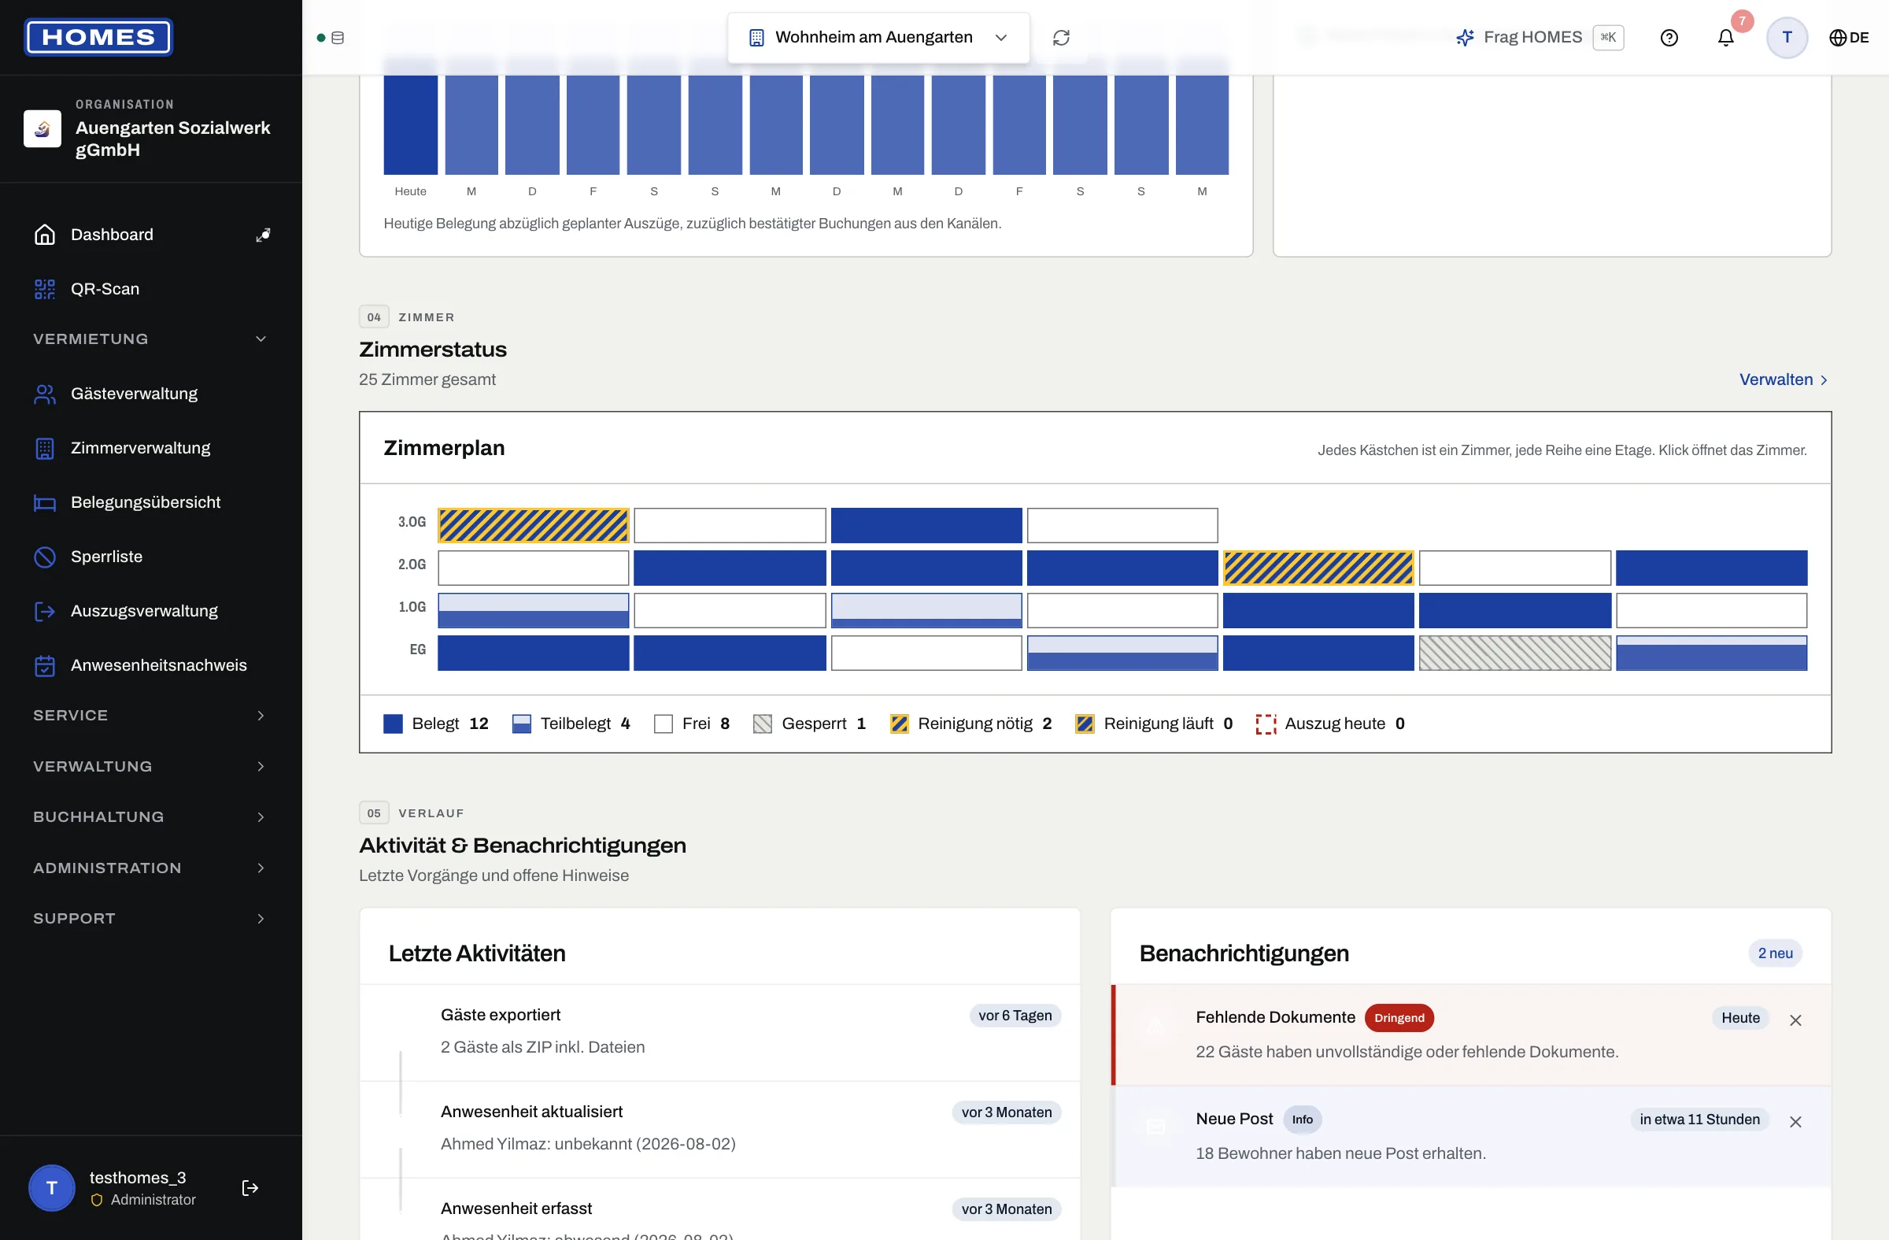Viewport: 1889px width, 1240px height.
Task: Collapse the VERMIETUNG section
Action: (151, 339)
